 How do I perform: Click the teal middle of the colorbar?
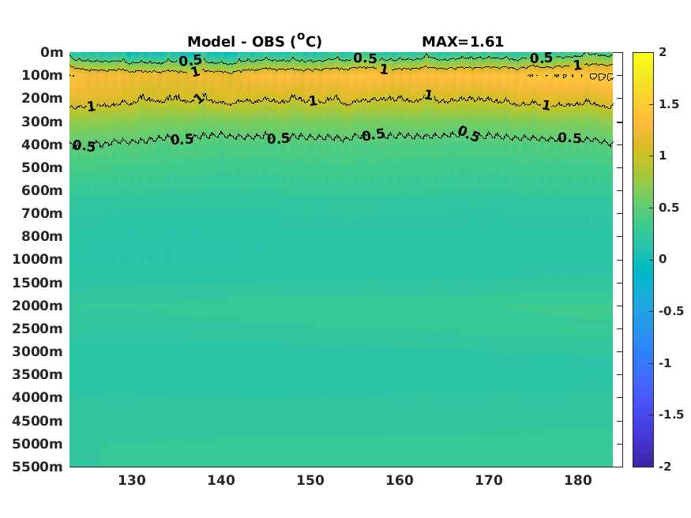tap(643, 260)
